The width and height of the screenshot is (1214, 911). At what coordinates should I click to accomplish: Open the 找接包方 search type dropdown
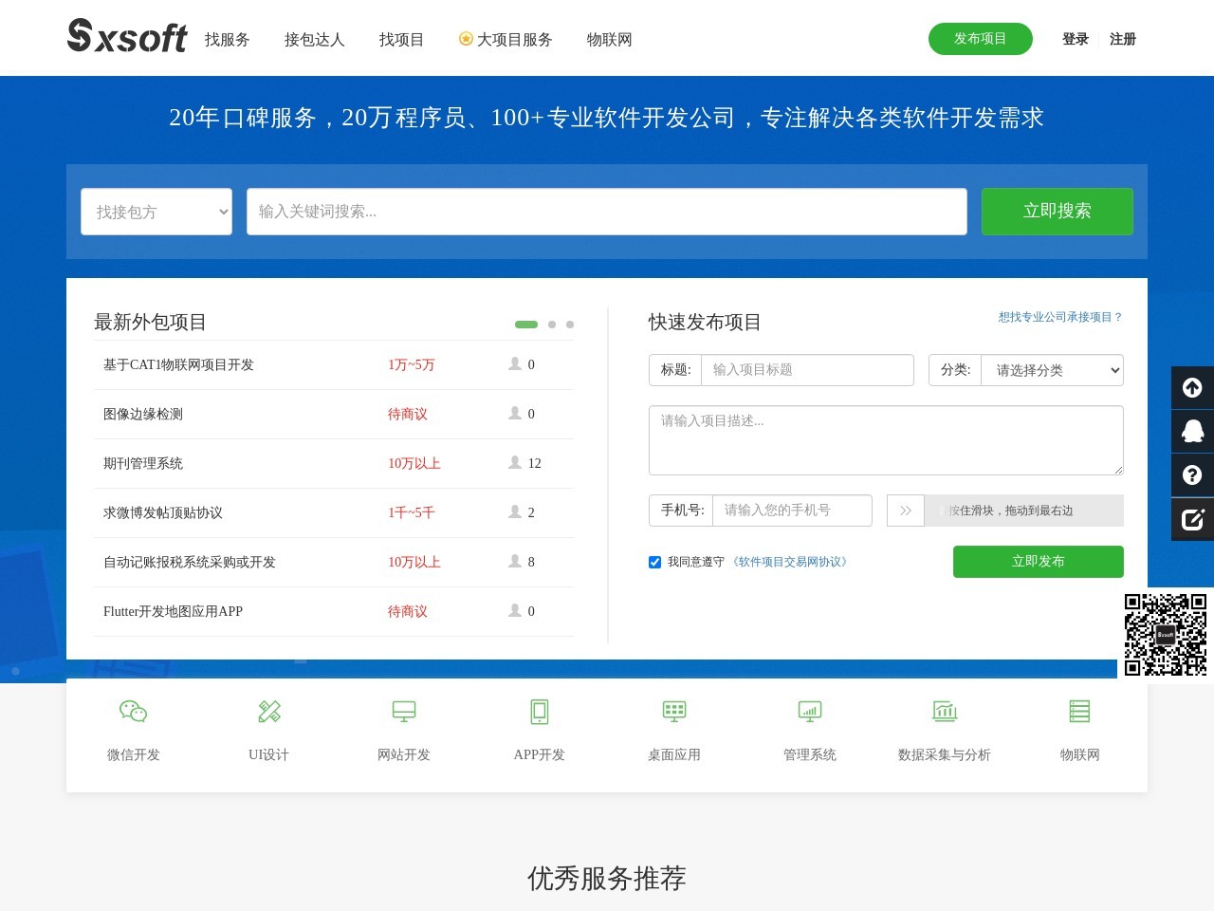click(x=156, y=212)
